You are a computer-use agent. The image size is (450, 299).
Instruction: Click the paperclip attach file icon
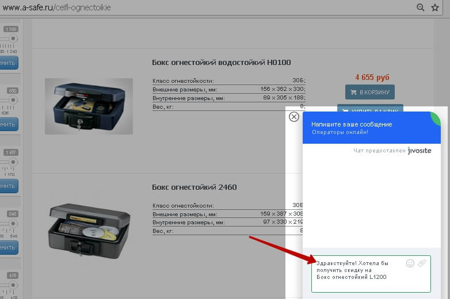pyautogui.click(x=422, y=263)
